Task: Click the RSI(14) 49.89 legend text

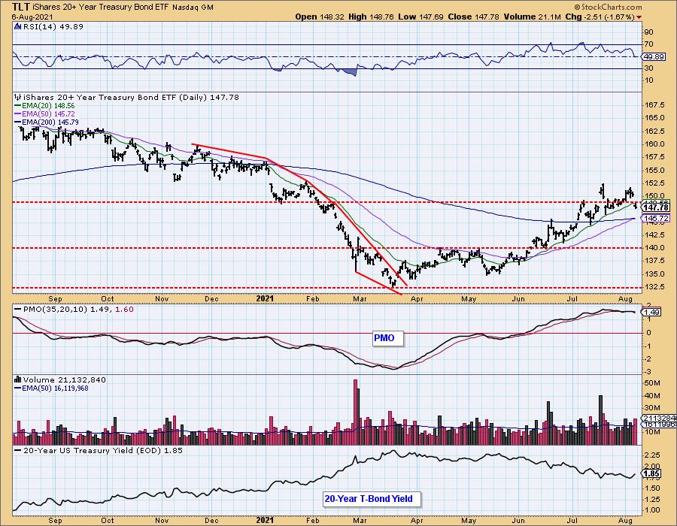Action: tap(53, 26)
